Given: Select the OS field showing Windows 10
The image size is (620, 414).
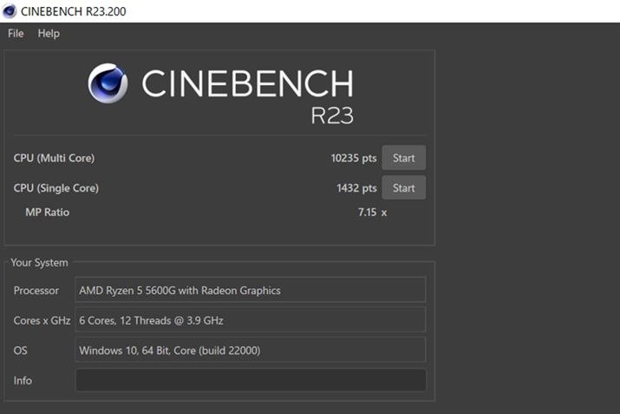Looking at the screenshot, I should (251, 350).
